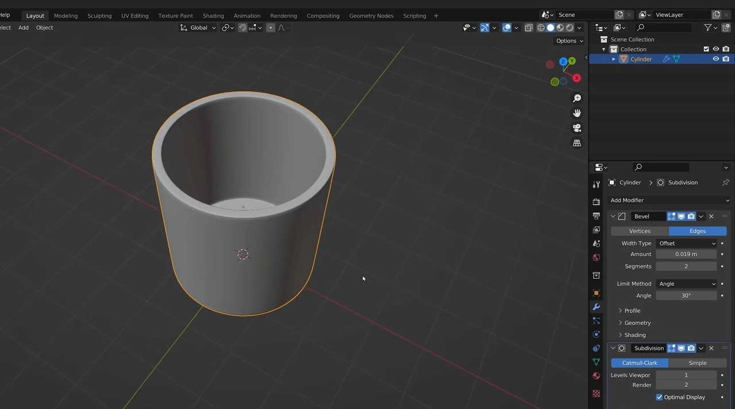Open the Object Constraints properties tab icon

pos(596,348)
